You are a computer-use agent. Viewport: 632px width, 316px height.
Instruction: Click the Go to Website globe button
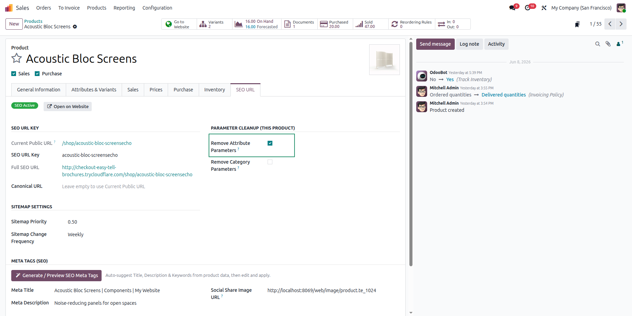click(x=179, y=24)
